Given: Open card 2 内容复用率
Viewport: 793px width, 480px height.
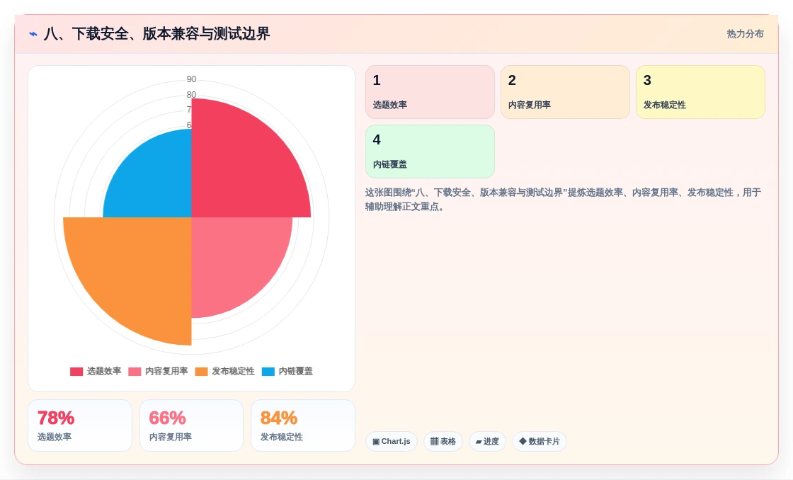Looking at the screenshot, I should (x=566, y=92).
